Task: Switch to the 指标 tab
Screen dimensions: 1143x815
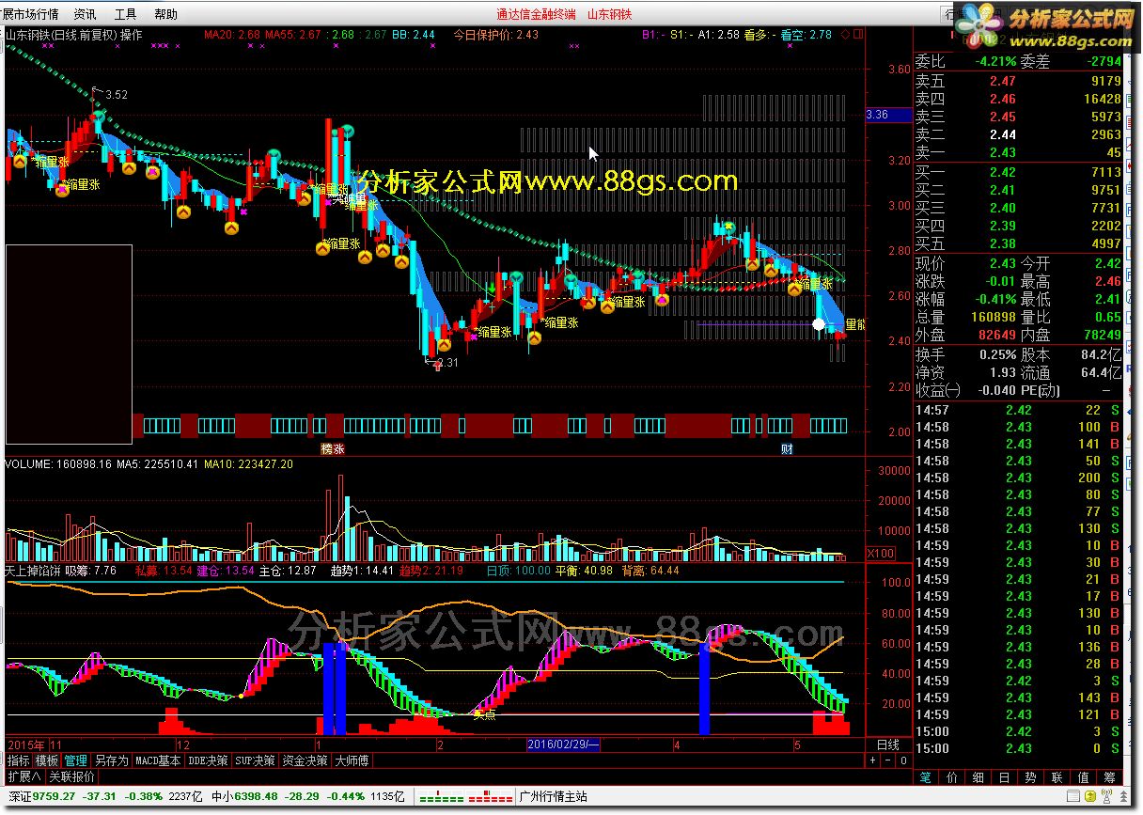Action: coord(19,760)
